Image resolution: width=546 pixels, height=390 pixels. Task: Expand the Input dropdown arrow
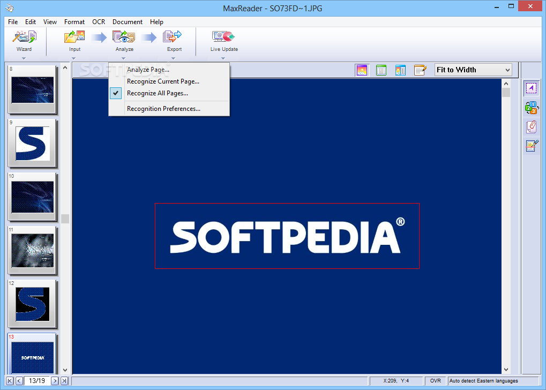[73, 58]
